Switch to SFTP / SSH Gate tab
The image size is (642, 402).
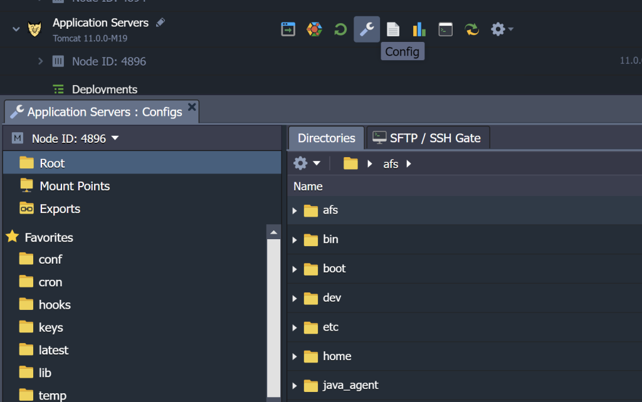[428, 138]
